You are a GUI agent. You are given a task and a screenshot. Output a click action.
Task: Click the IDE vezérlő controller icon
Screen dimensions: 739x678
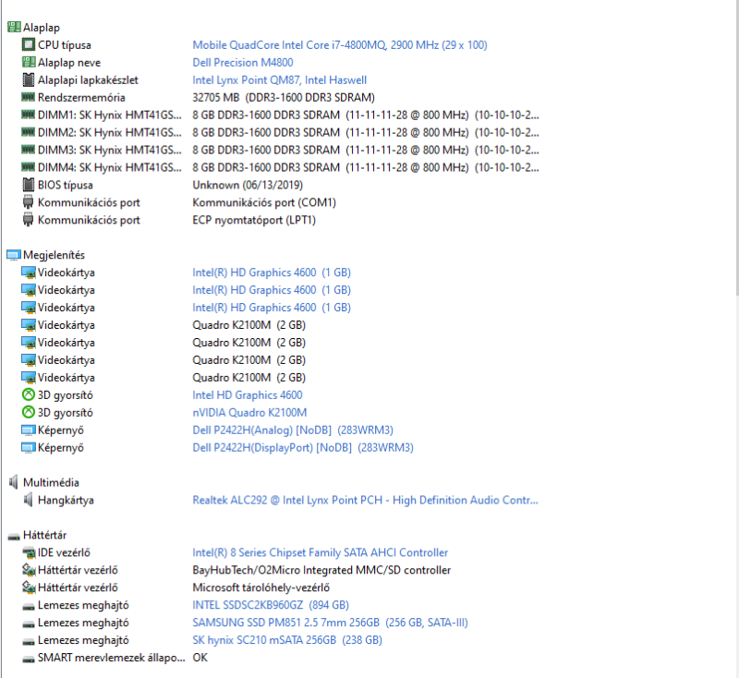(x=29, y=552)
